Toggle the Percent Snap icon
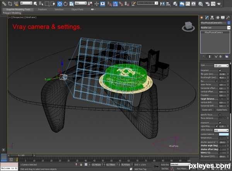The width and height of the screenshot is (232, 171). tap(121, 3)
